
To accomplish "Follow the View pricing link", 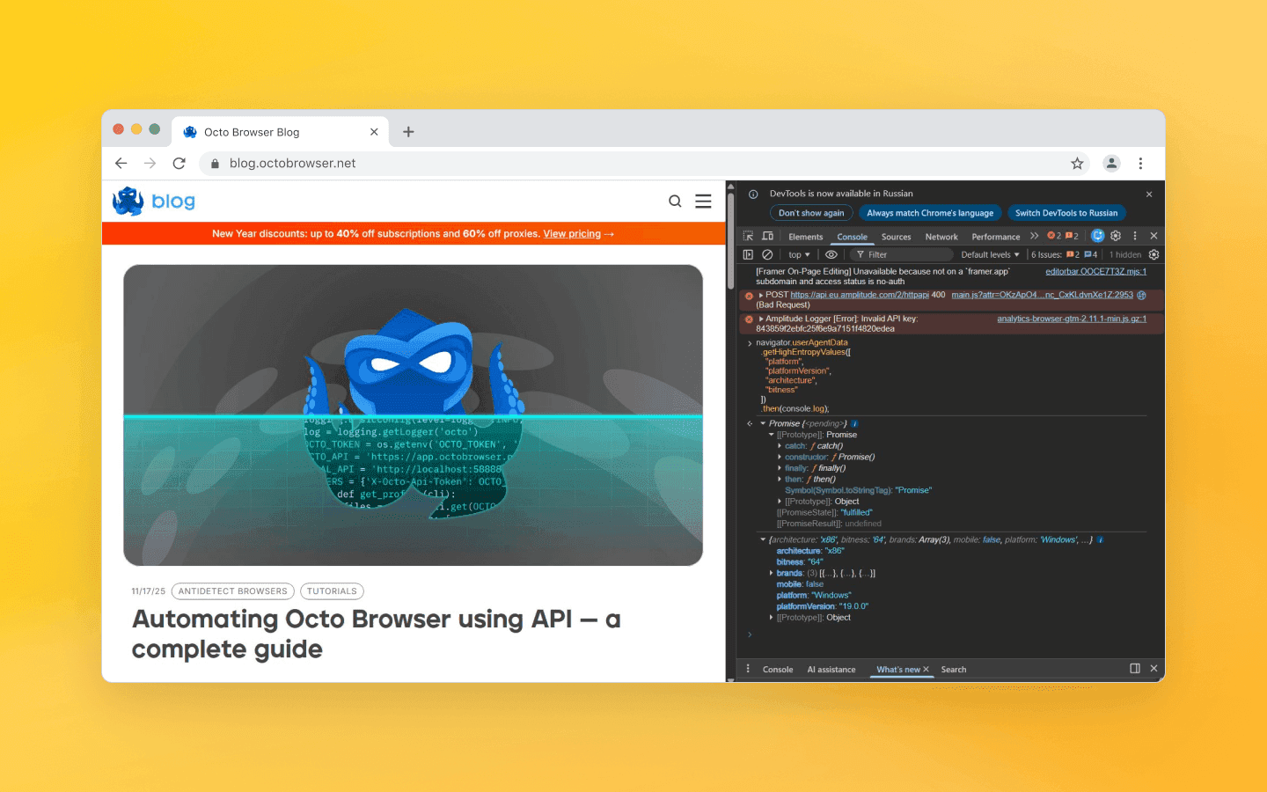I will (x=572, y=234).
